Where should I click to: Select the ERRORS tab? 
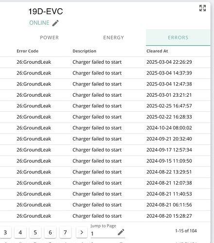tap(178, 37)
